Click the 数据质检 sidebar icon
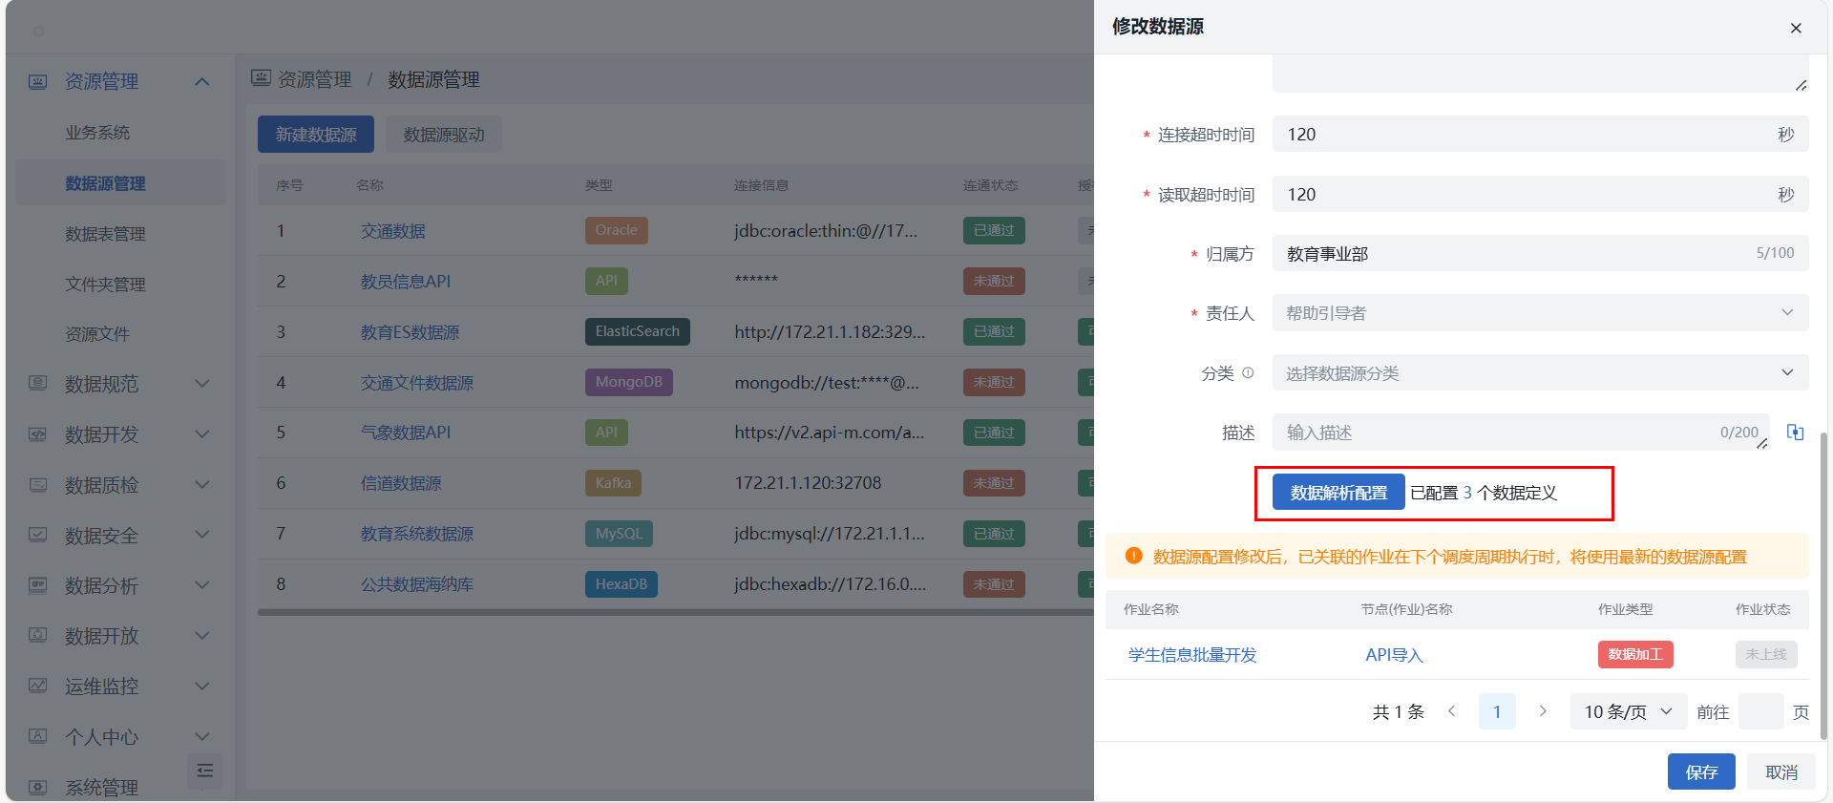 (x=37, y=485)
